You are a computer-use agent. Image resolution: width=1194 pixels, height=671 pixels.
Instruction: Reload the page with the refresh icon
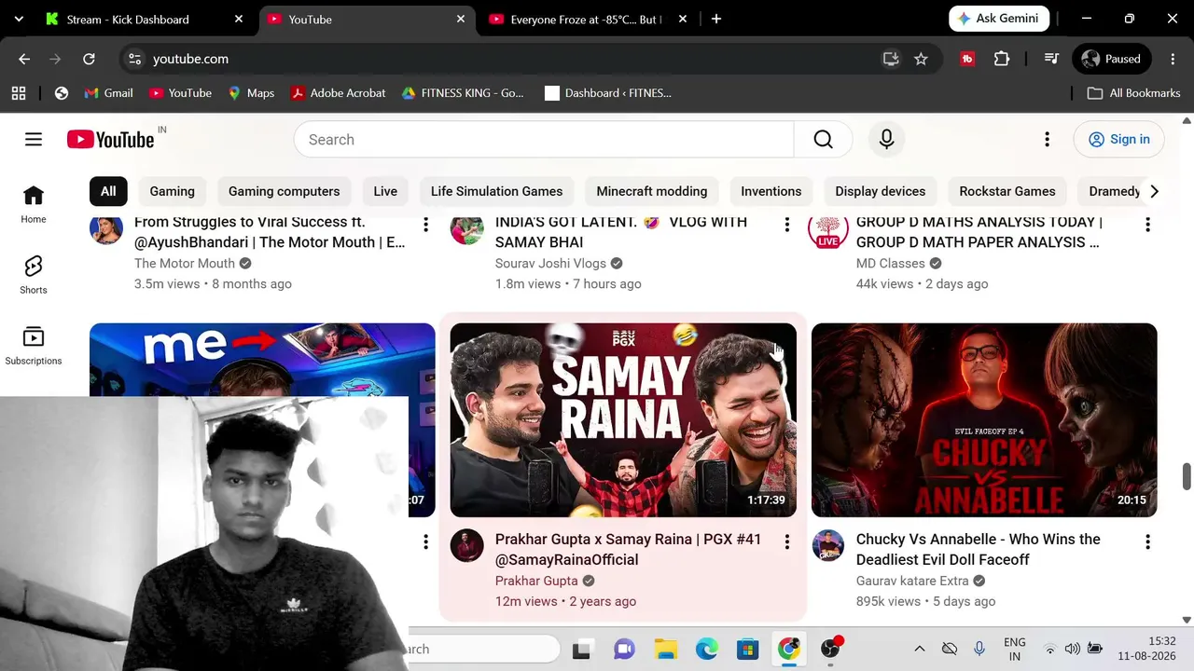89,59
